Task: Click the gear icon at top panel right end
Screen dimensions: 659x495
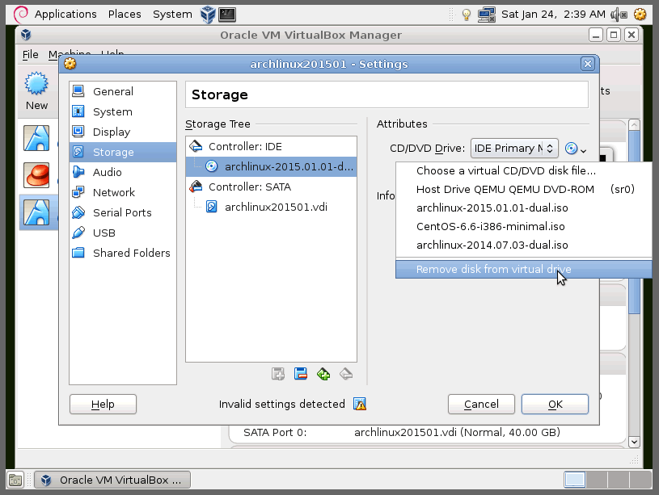Action: (640, 15)
